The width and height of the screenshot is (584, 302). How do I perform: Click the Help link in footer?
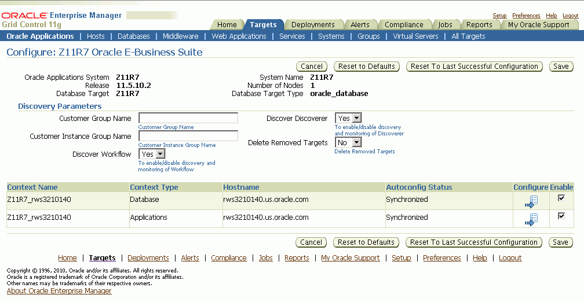coord(480,258)
